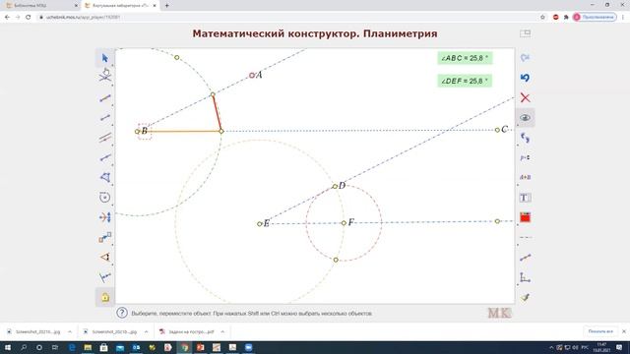Select the perpendicular construction tool

pos(105,277)
